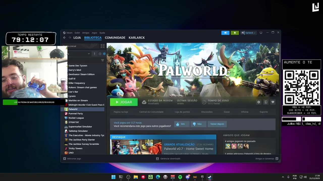Open first friend avatar under Amigos que jogam

(x=228, y=146)
